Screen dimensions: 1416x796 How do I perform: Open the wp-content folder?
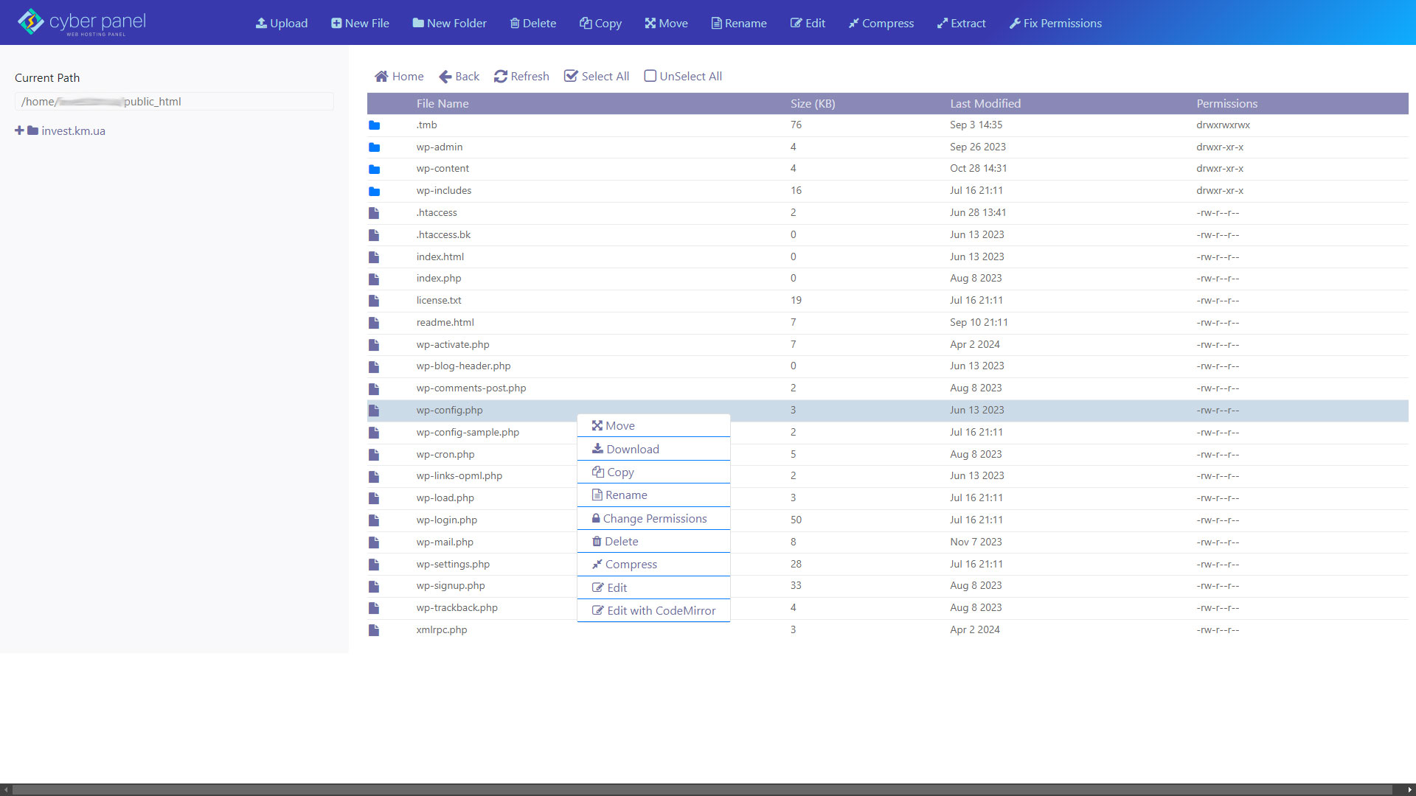[442, 169]
